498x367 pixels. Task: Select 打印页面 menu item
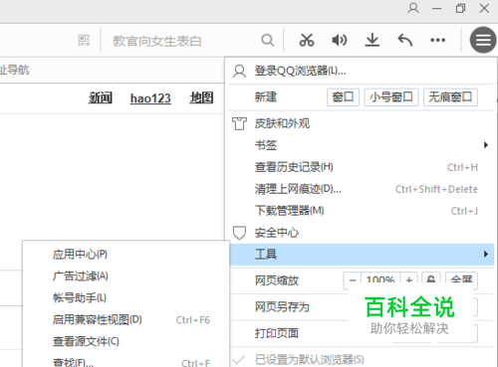(277, 333)
